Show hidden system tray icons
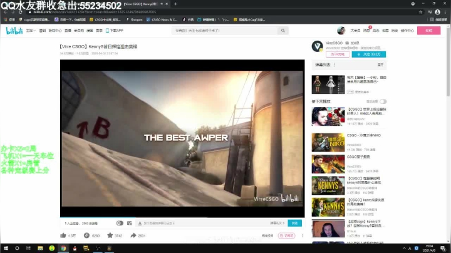451x253 pixels. point(404,248)
